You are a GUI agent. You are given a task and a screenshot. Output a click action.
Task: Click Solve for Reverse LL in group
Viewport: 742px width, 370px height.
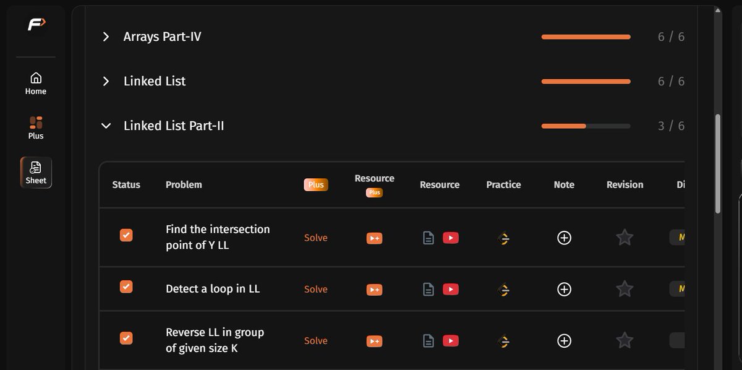tap(316, 340)
